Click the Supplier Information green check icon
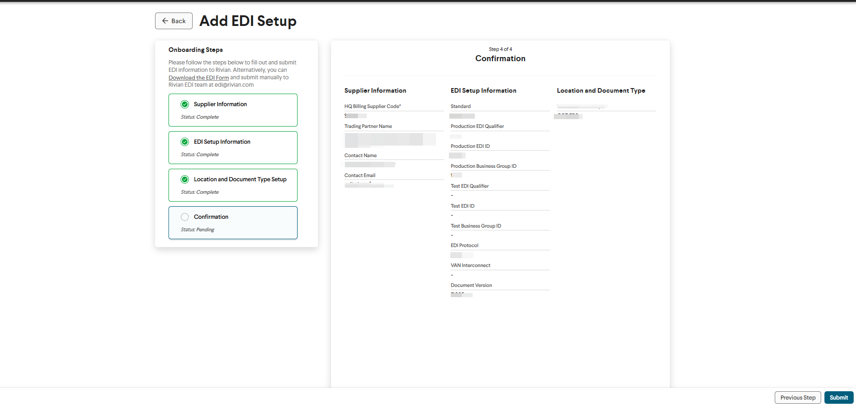Viewport: 856px width, 407px height. click(185, 104)
